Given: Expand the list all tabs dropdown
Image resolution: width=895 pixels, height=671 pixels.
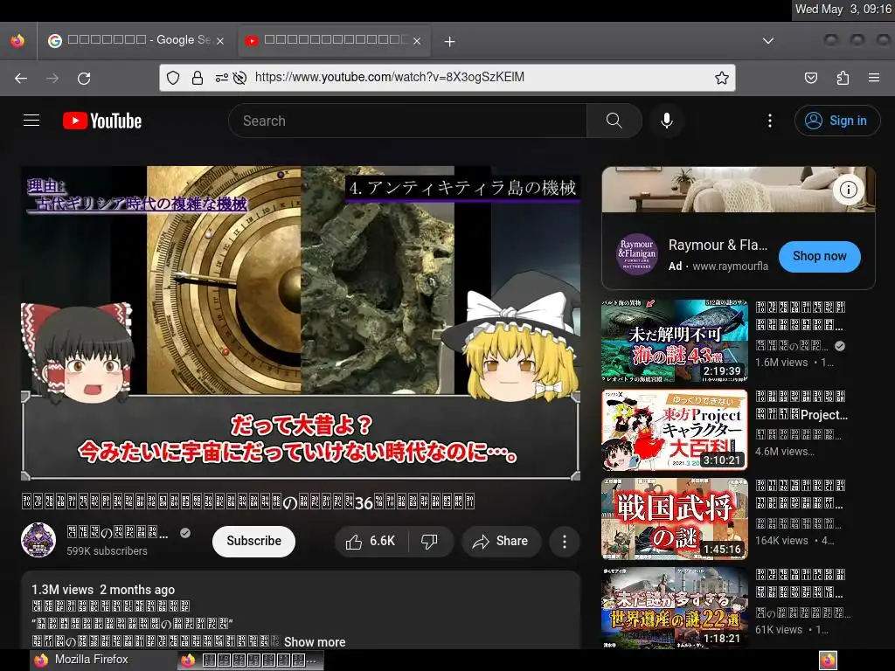Looking at the screenshot, I should (768, 40).
